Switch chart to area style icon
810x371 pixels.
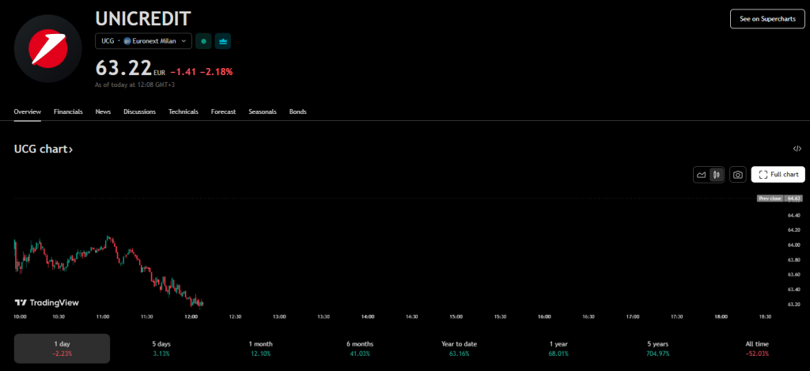pyautogui.click(x=701, y=175)
